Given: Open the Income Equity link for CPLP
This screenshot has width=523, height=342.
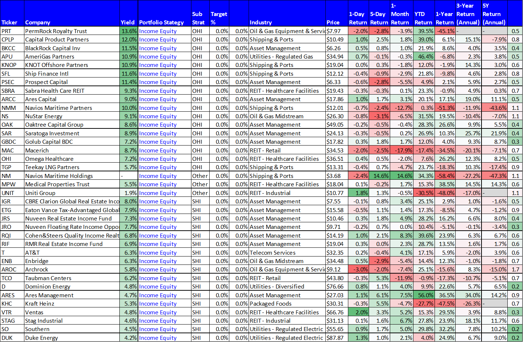Looking at the screenshot, I should pyautogui.click(x=158, y=40).
